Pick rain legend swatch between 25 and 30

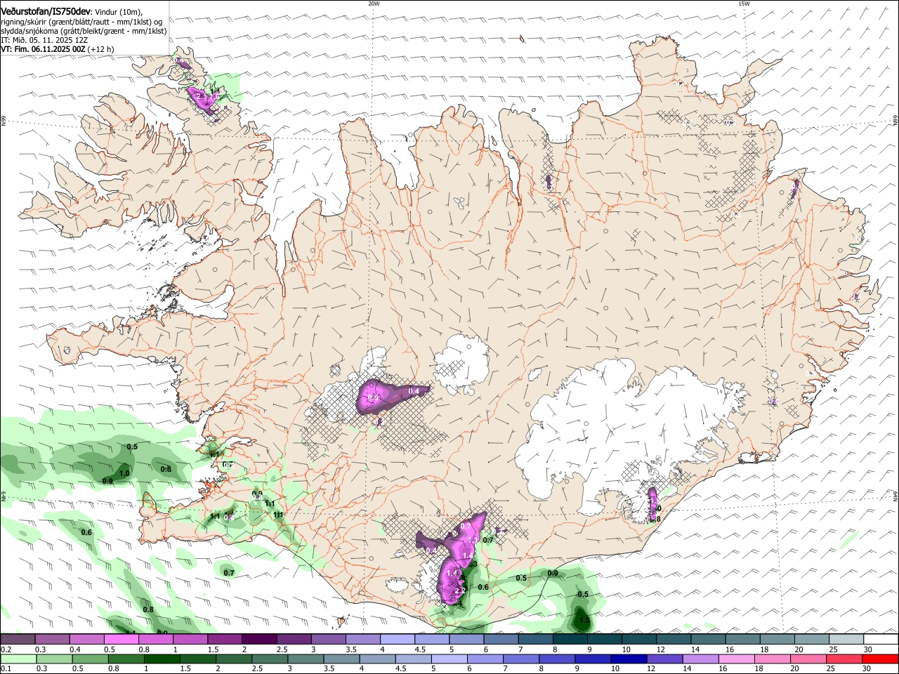point(845,659)
